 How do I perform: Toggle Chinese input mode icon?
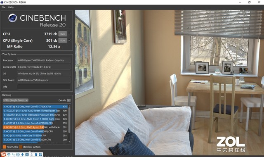(x=9, y=155)
